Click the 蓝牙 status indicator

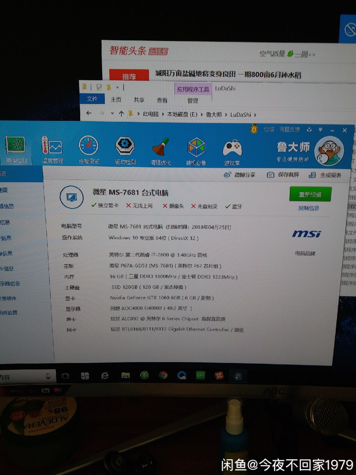(x=234, y=207)
